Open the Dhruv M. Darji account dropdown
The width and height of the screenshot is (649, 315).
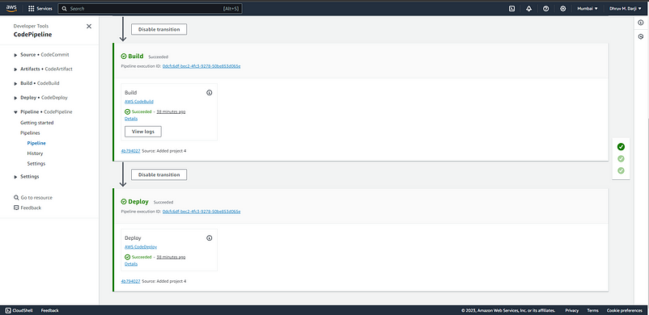click(x=625, y=8)
